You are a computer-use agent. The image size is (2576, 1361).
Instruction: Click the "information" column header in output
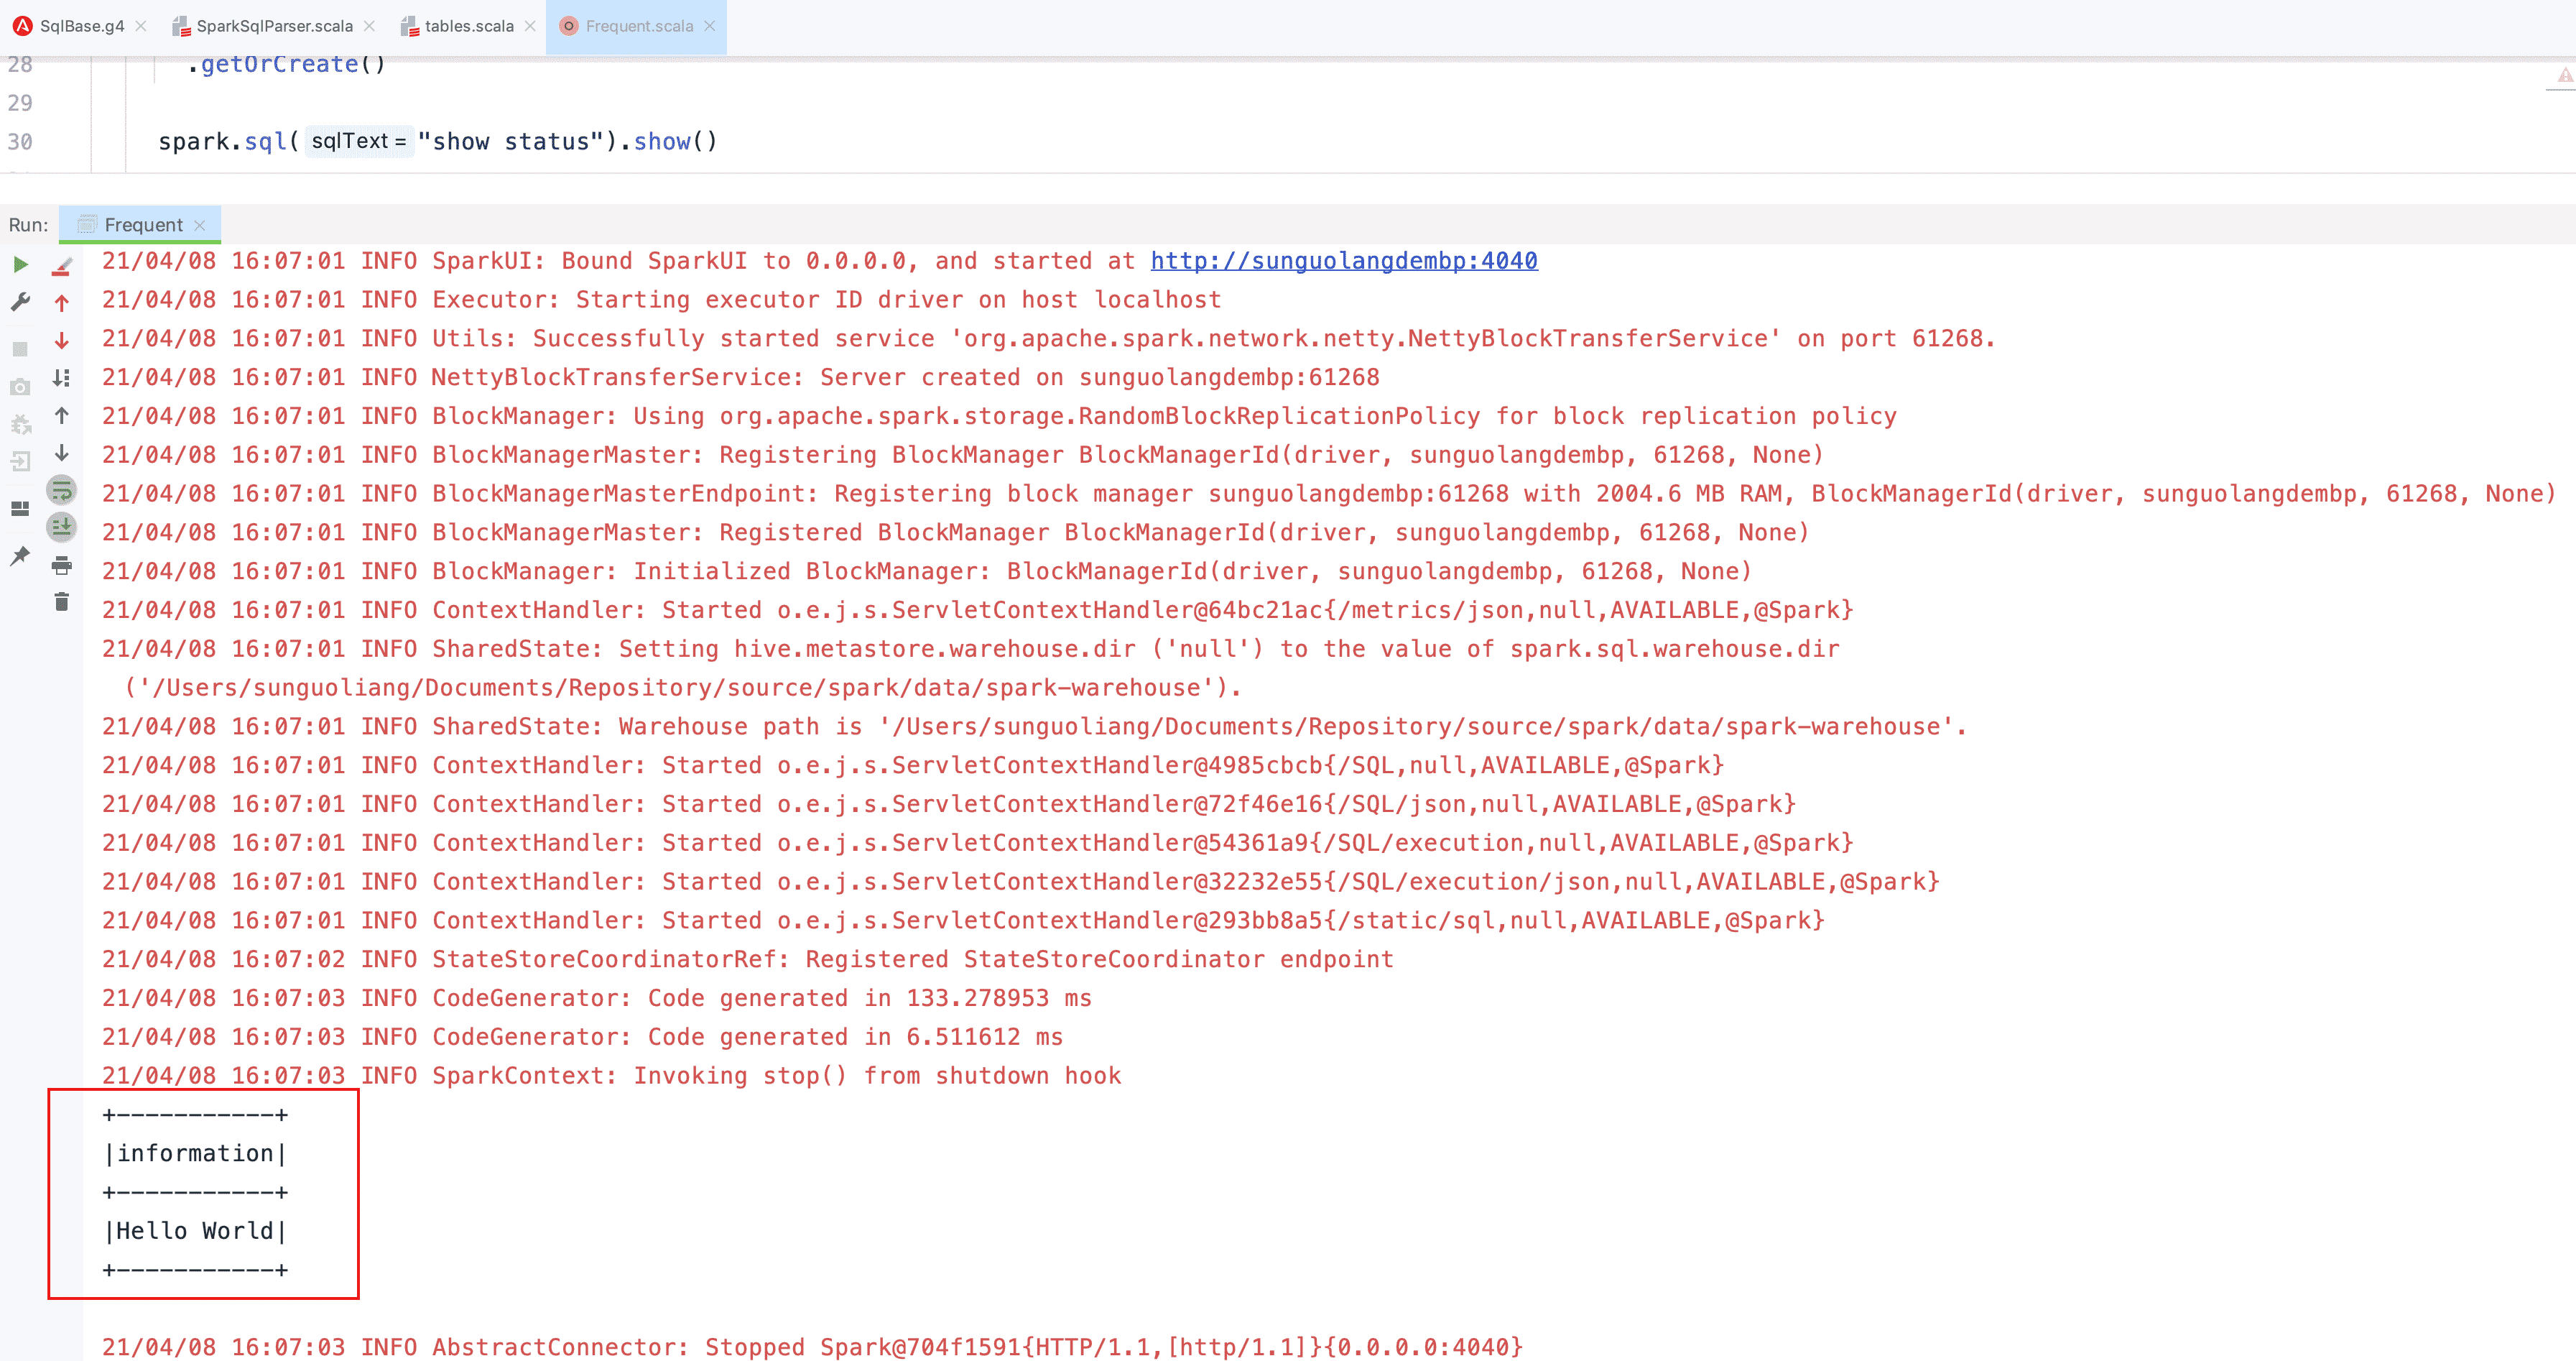click(196, 1154)
